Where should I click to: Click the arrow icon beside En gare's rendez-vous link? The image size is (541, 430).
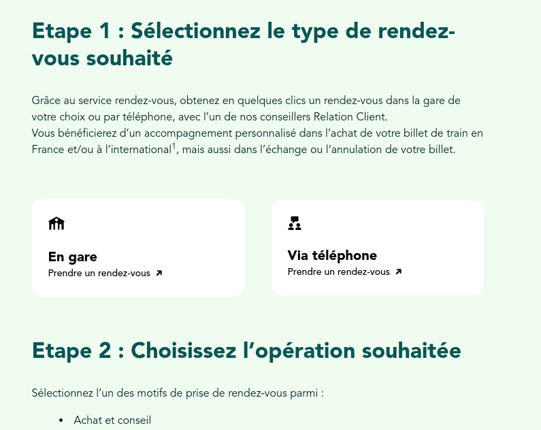click(159, 273)
